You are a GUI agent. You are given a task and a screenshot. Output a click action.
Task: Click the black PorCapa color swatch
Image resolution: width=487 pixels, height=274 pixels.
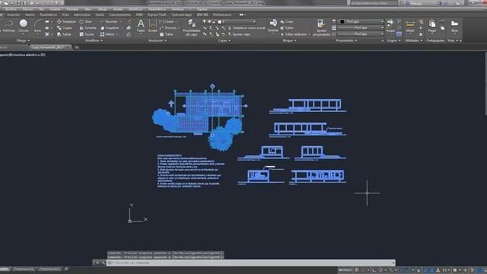pyautogui.click(x=342, y=21)
